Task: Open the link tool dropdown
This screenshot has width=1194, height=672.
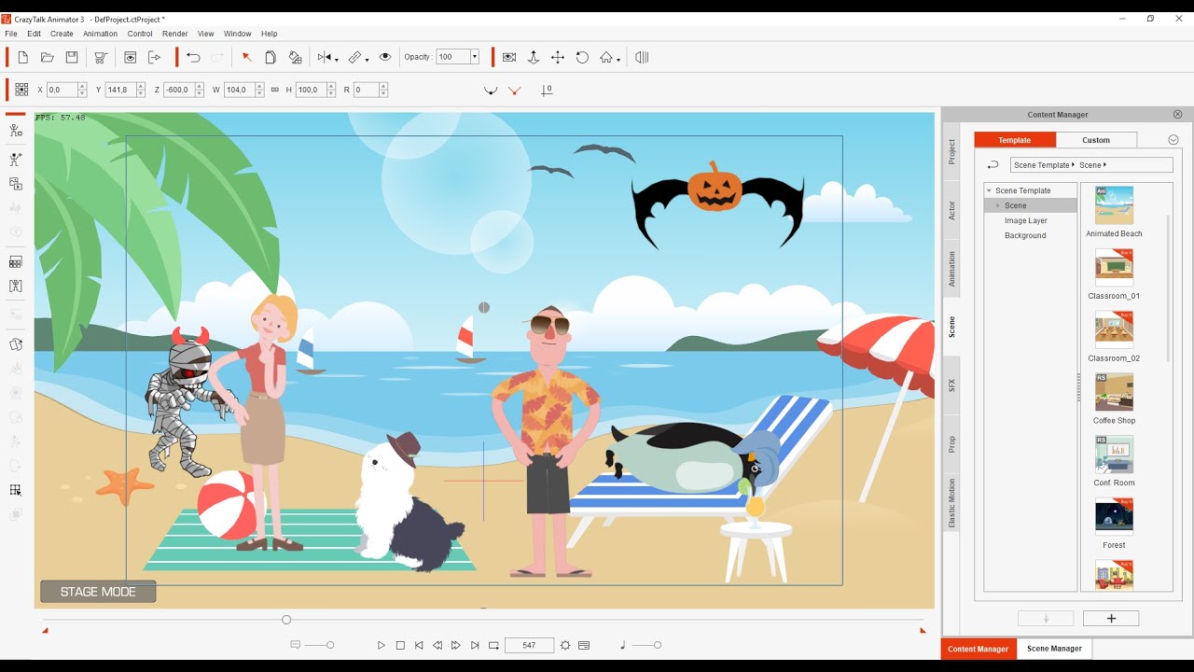Action: pos(368,59)
